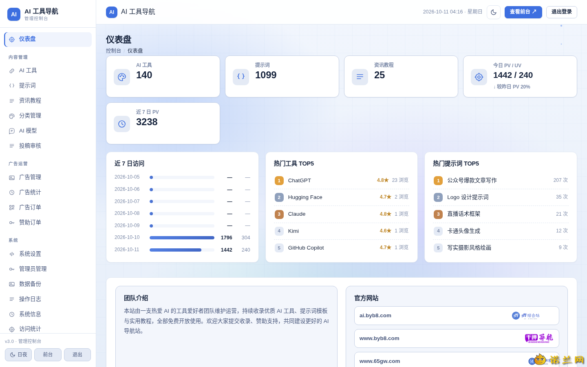The height and width of the screenshot is (367, 587).
Task: Click the 2026-10-11 visit bar
Action: coord(182,250)
